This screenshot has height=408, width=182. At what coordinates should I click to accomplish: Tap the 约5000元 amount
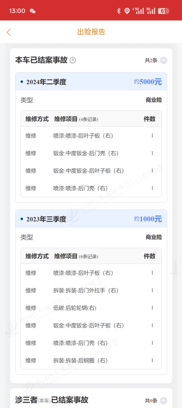[x=148, y=82]
